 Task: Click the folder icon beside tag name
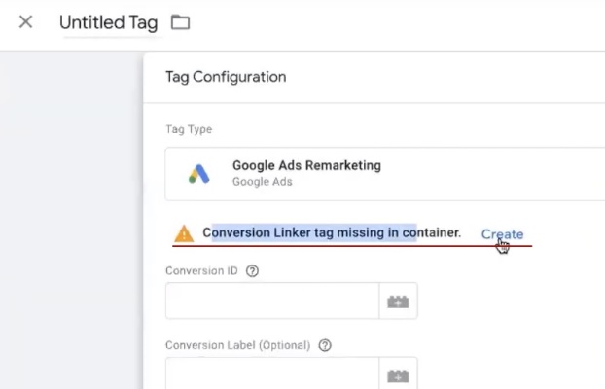point(180,21)
